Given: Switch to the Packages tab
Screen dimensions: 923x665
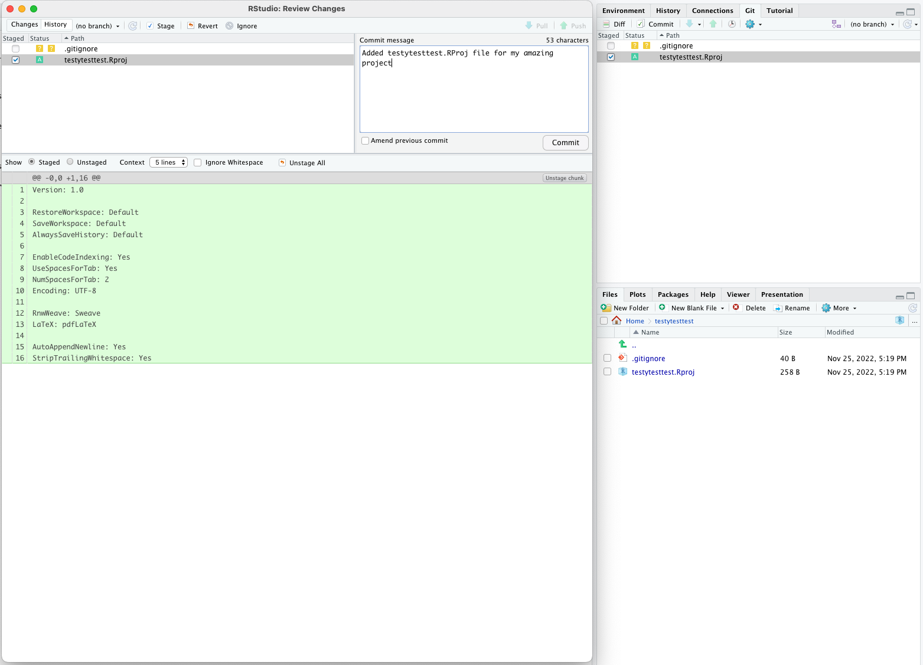Looking at the screenshot, I should pyautogui.click(x=673, y=294).
